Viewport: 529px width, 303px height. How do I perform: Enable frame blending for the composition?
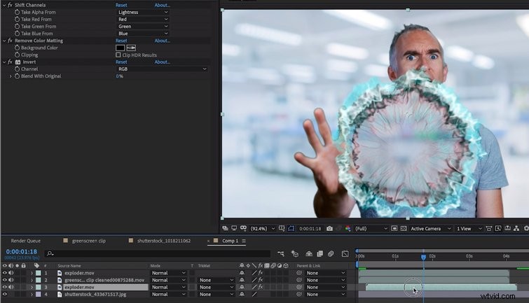(320, 253)
